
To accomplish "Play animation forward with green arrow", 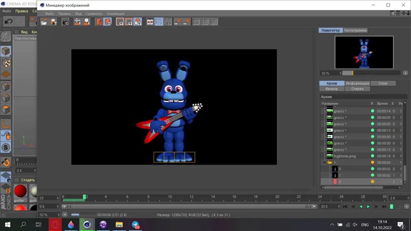I will click(x=368, y=207).
